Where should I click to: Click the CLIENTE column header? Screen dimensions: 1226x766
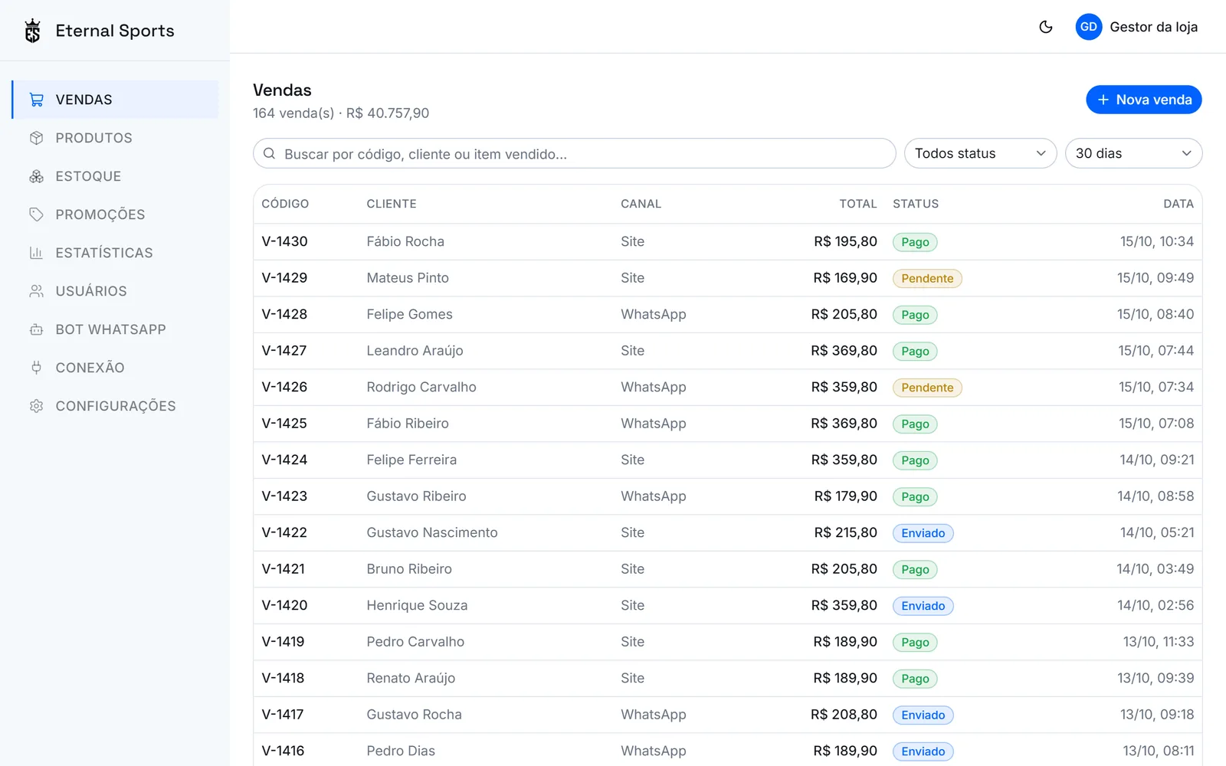[392, 204]
